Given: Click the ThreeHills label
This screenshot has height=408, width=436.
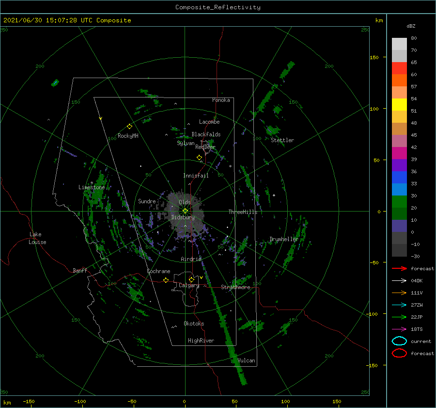Looking at the screenshot, I should pyautogui.click(x=243, y=212).
